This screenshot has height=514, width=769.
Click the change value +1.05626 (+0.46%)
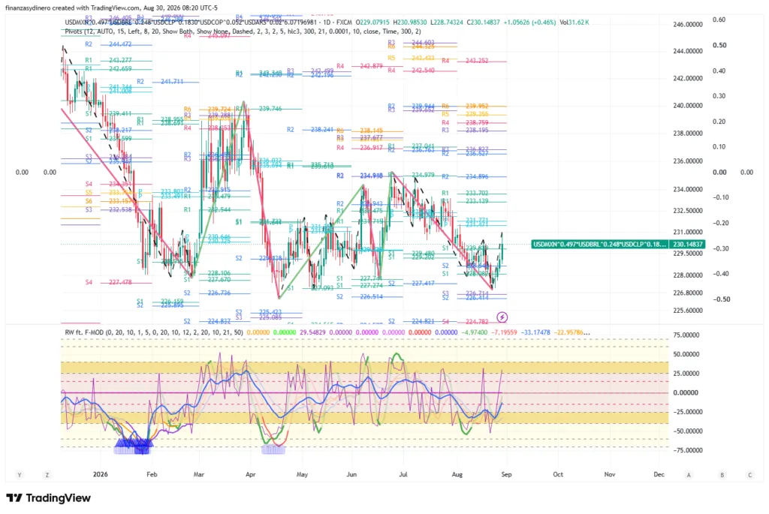coord(529,22)
